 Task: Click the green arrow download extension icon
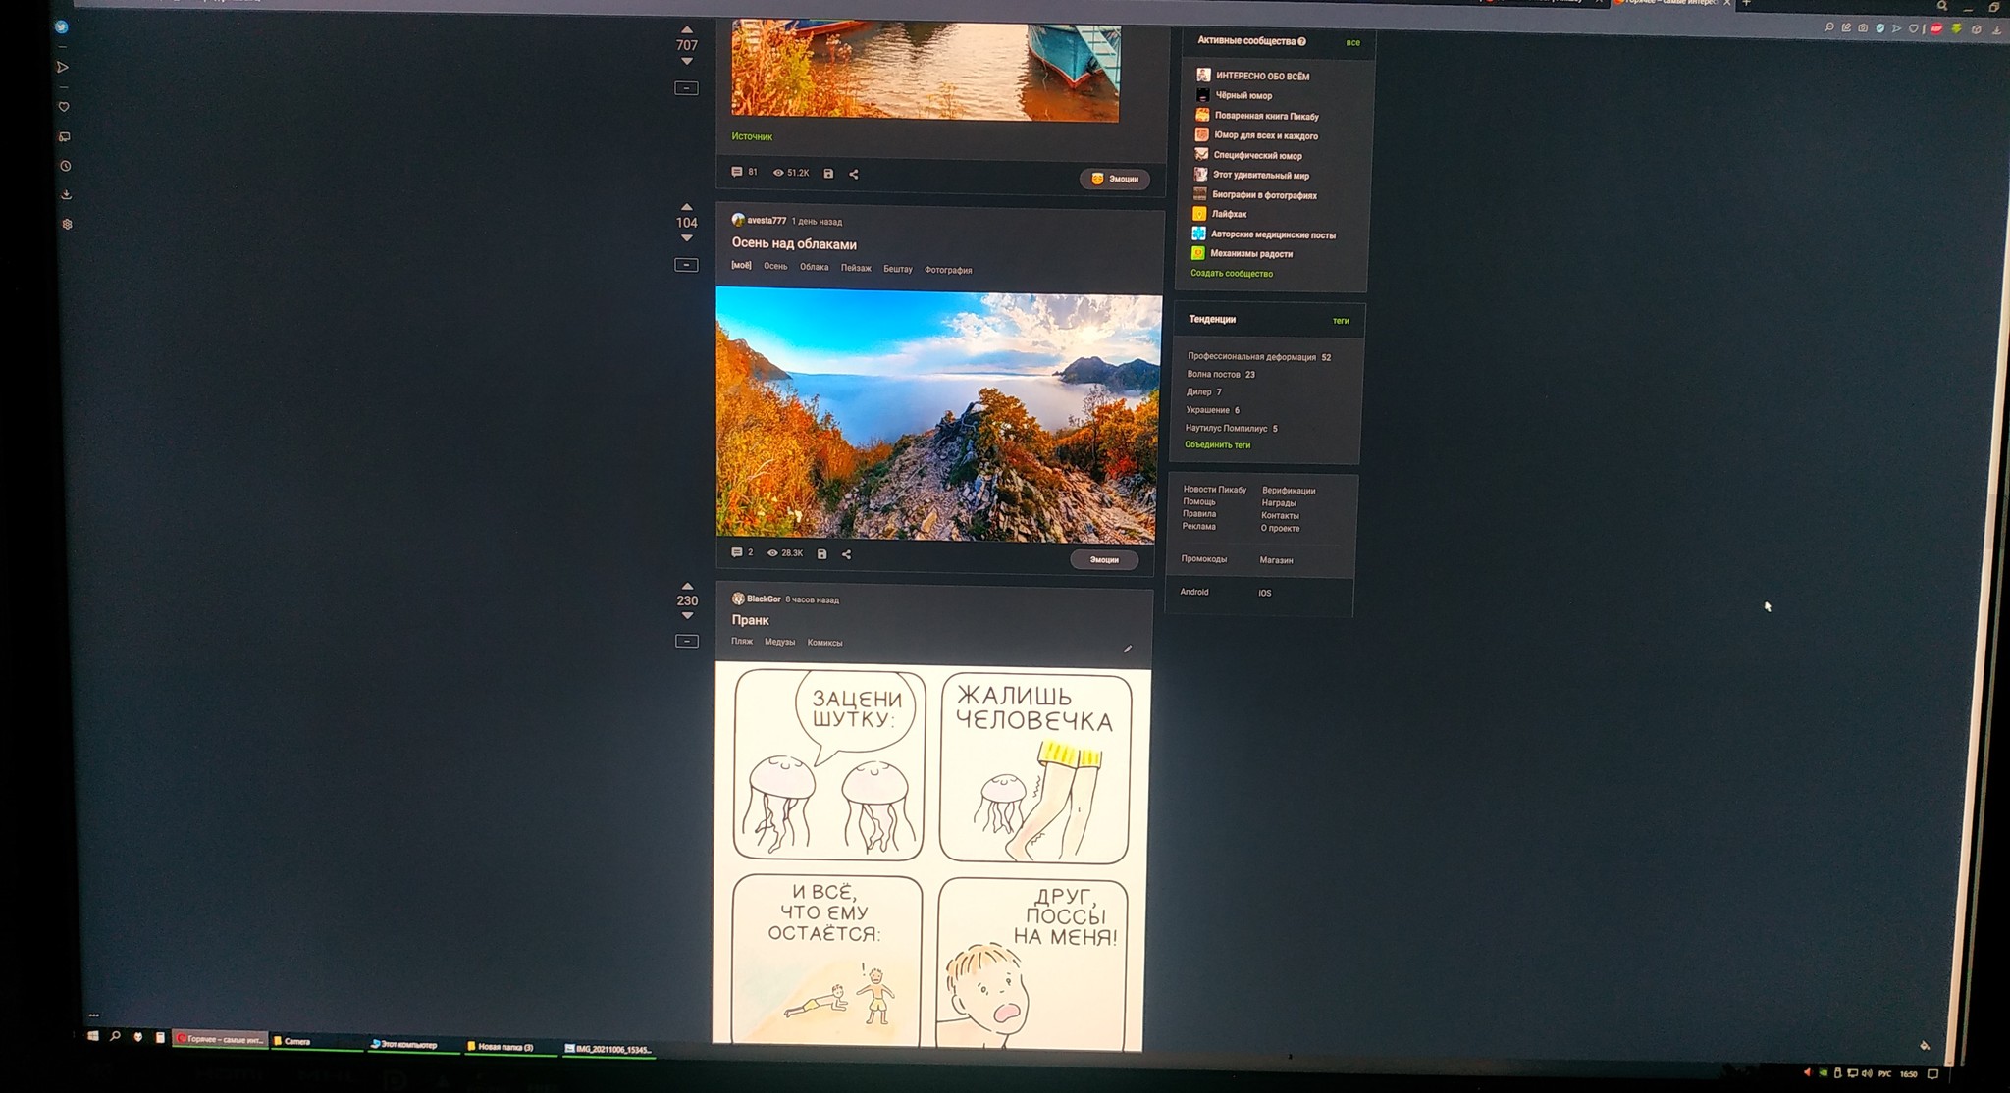click(x=1956, y=29)
